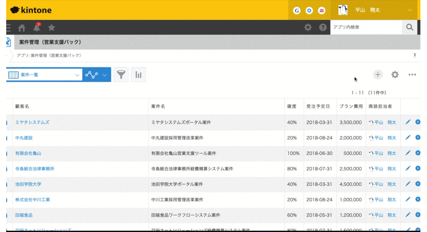The width and height of the screenshot is (427, 232).
Task: Open the 株式会社中川工業 customer link
Action: click(x=32, y=200)
